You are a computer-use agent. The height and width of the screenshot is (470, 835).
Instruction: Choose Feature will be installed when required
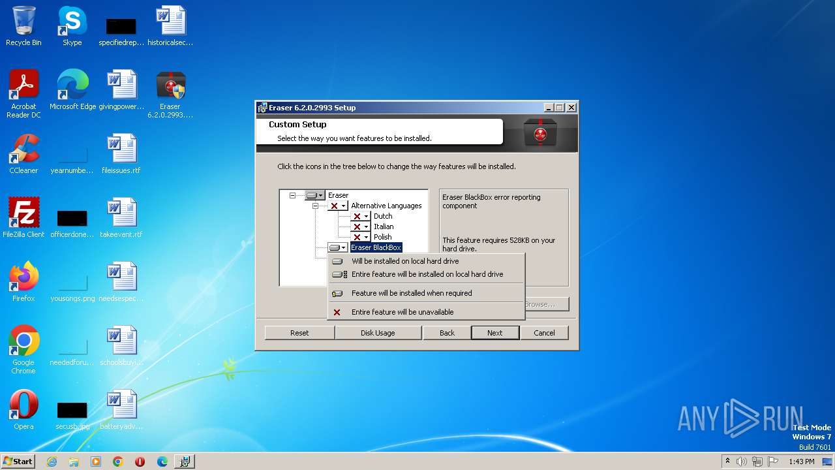pyautogui.click(x=426, y=293)
